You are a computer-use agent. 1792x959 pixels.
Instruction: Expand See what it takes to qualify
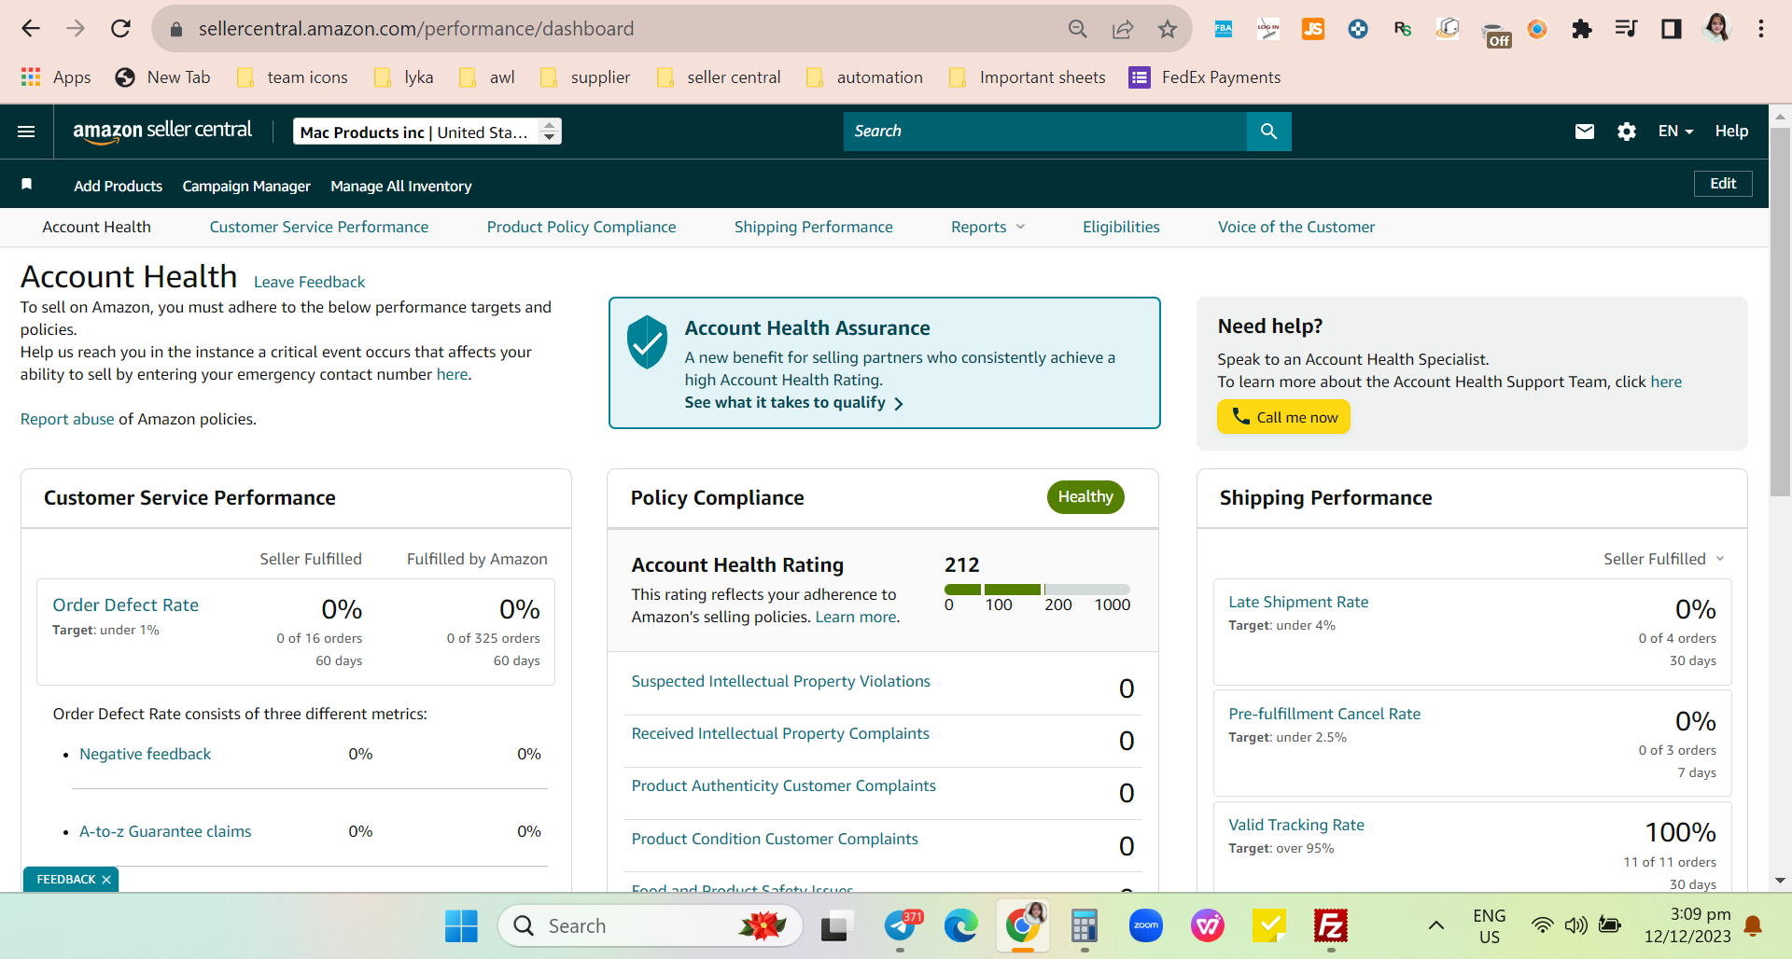click(x=793, y=403)
